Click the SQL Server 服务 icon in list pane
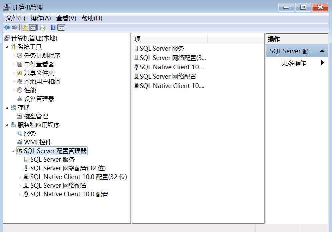332x232 pixels. tap(136, 49)
